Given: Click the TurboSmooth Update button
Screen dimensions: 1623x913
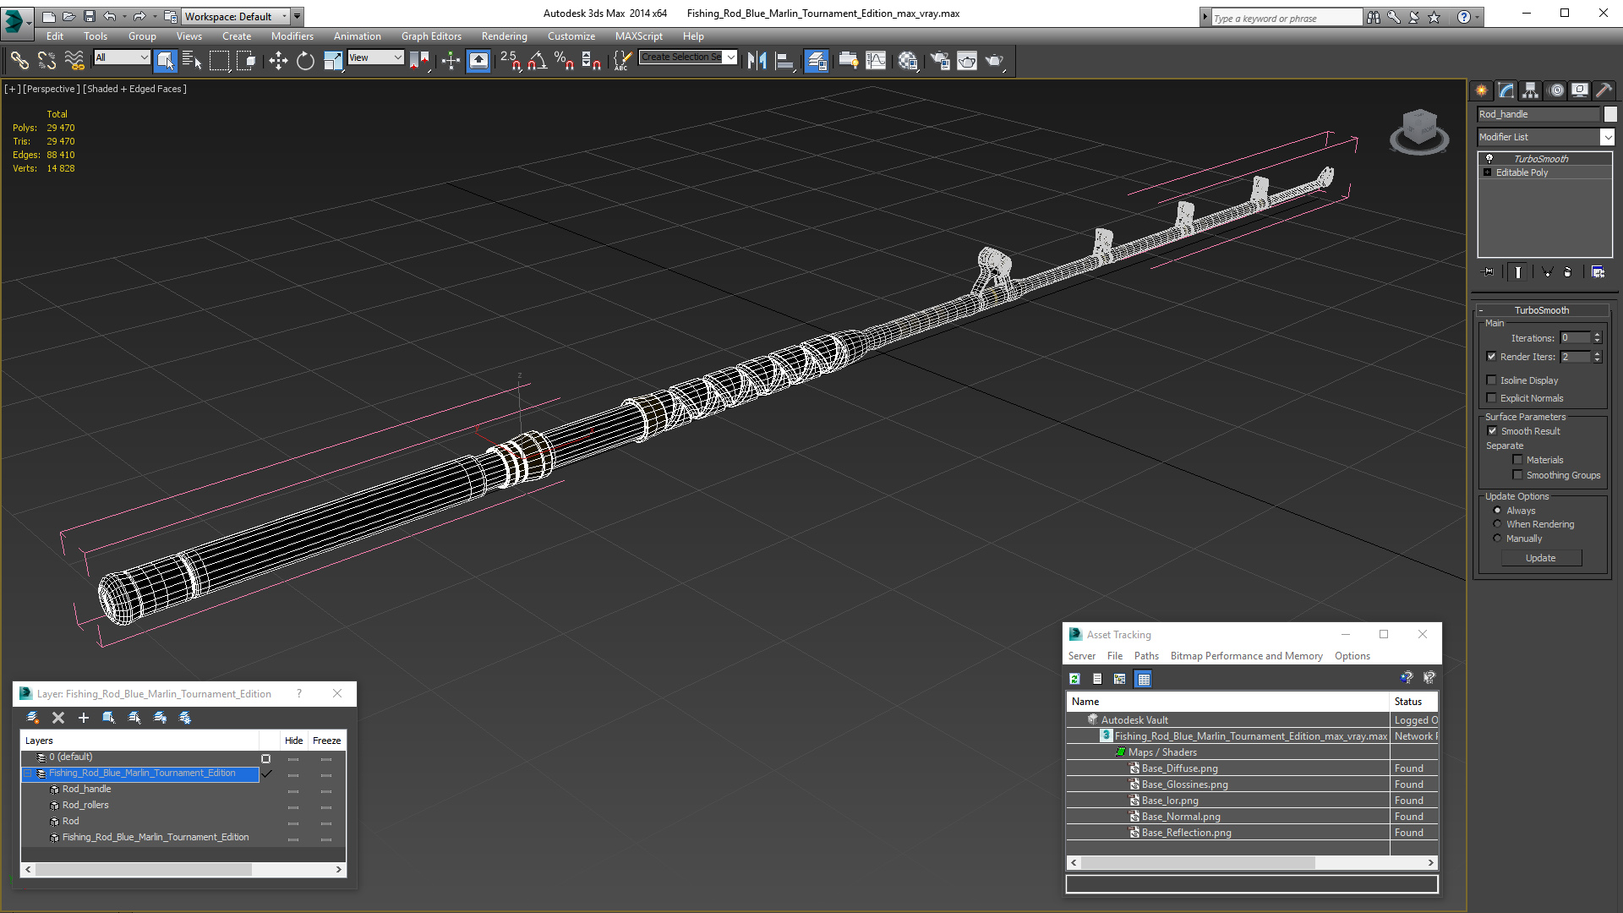Looking at the screenshot, I should pyautogui.click(x=1541, y=558).
